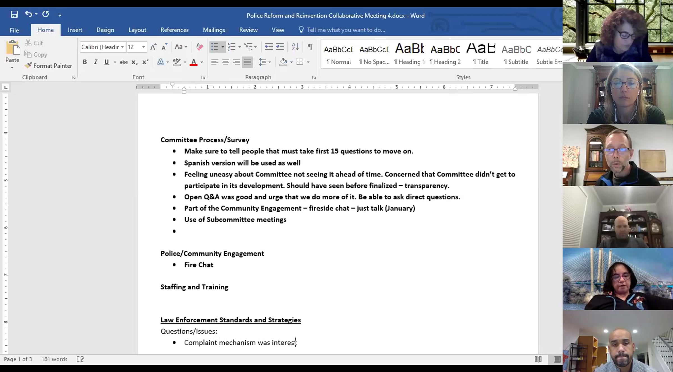This screenshot has width=673, height=372.
Task: Click the Undo arrow icon
Action: [28, 14]
